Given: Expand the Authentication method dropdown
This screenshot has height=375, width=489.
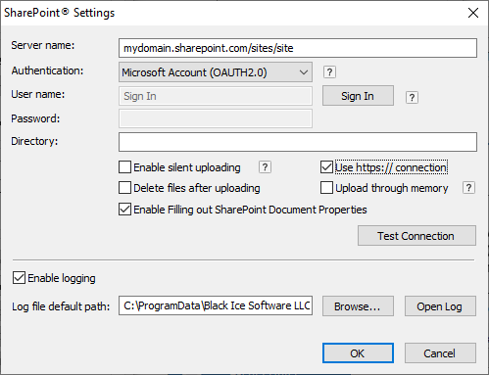Looking at the screenshot, I should pos(216,72).
